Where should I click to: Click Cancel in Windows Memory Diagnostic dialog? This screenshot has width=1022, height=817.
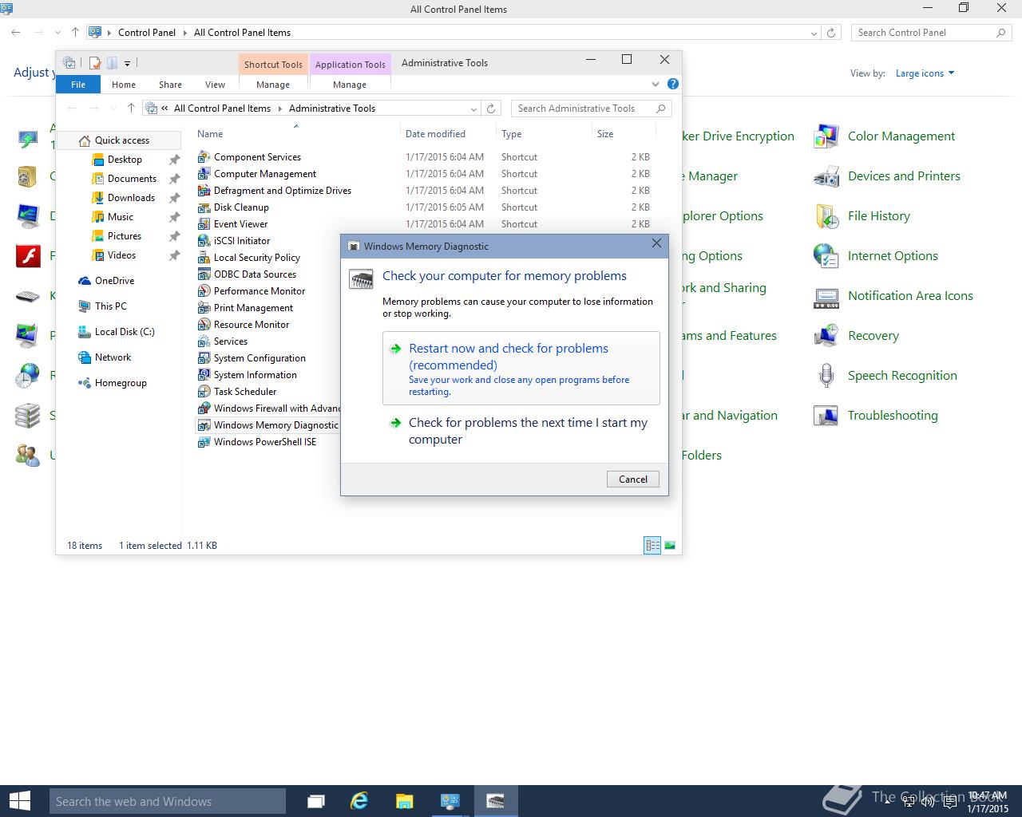coord(633,480)
